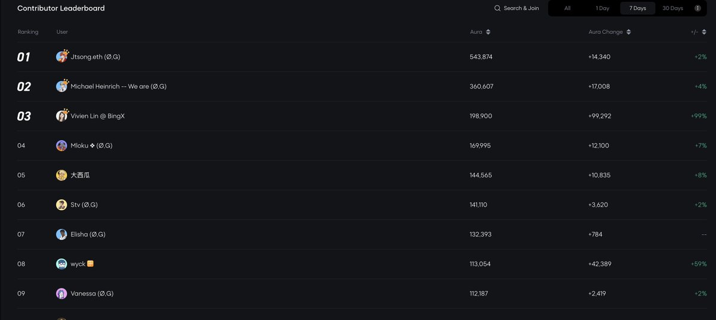Select Michael Heinrich's profile avatar

click(x=62, y=86)
